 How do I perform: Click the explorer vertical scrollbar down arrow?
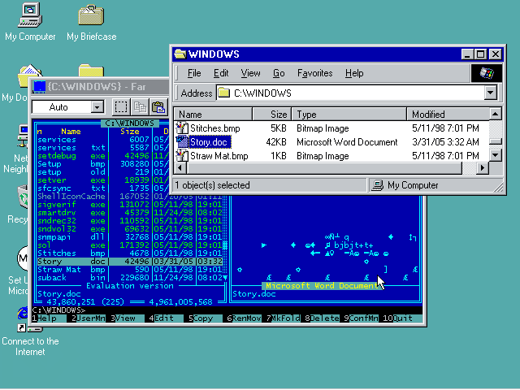495,155
